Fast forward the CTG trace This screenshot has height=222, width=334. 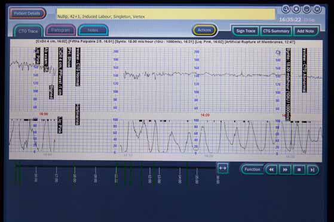click(x=285, y=170)
